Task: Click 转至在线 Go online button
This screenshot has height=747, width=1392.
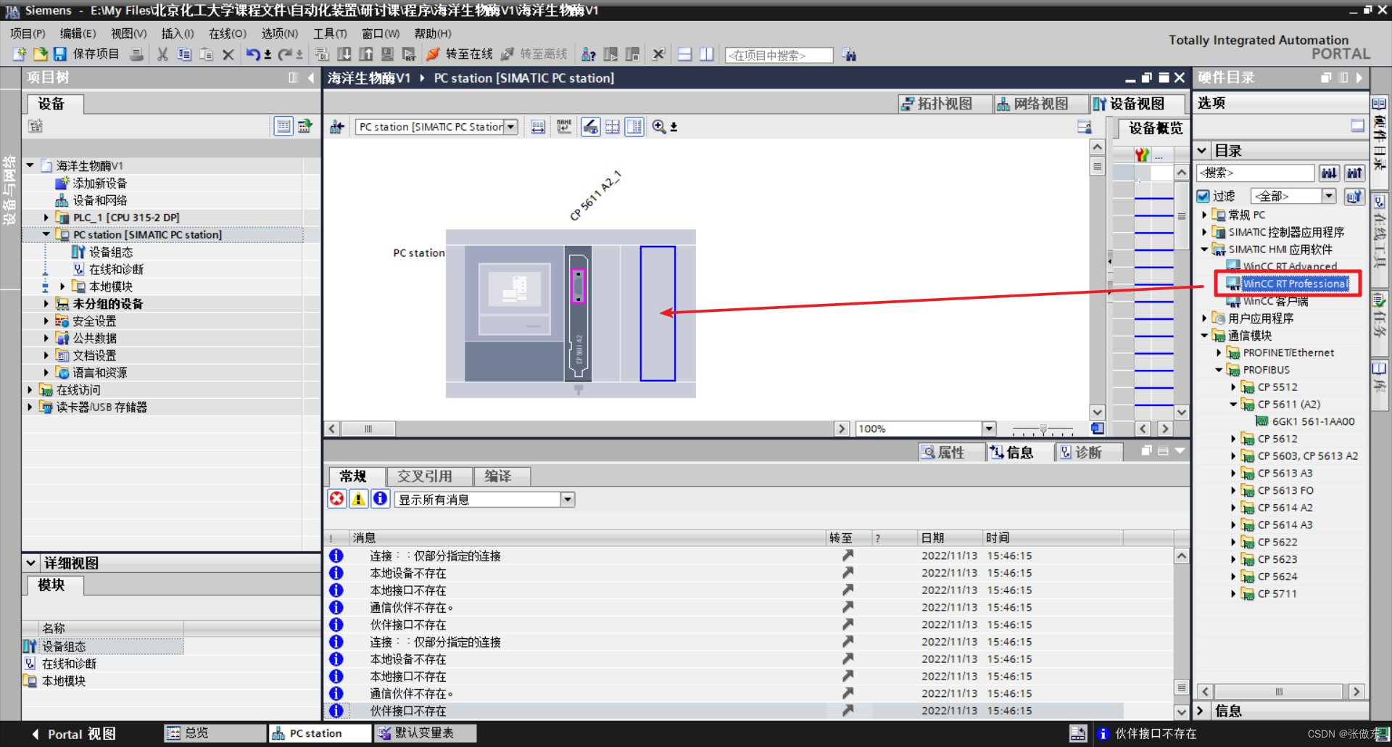Action: [460, 54]
